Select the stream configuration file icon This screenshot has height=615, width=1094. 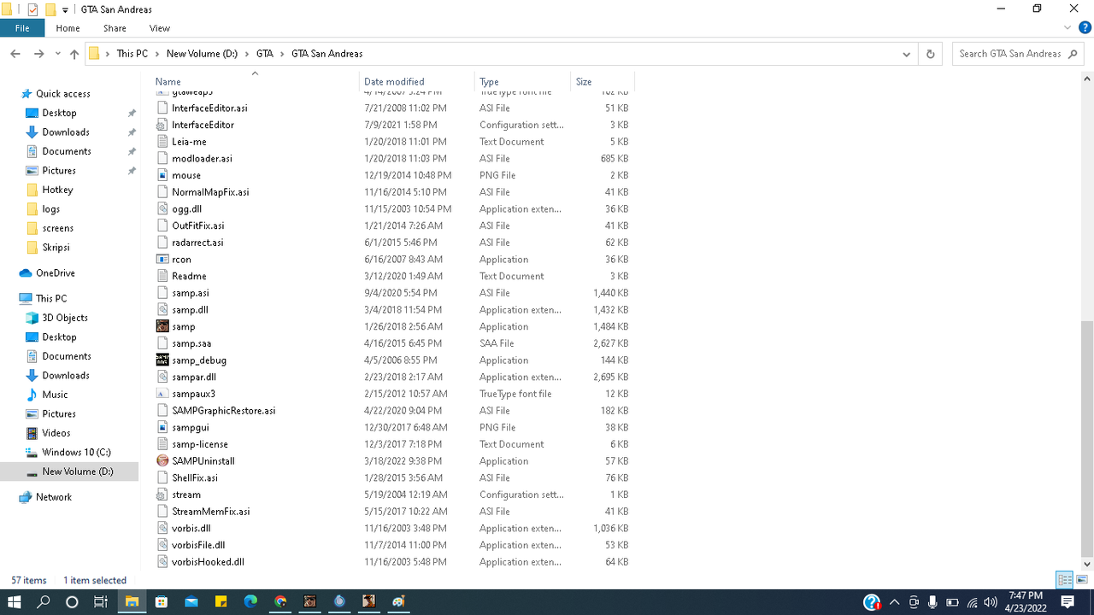162,495
